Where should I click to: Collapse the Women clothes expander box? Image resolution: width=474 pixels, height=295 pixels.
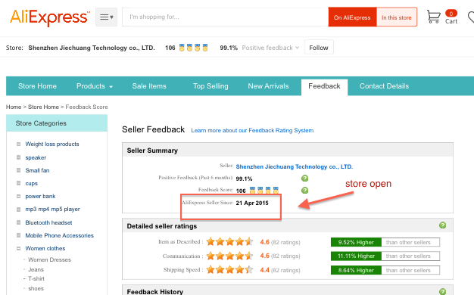[18, 249]
